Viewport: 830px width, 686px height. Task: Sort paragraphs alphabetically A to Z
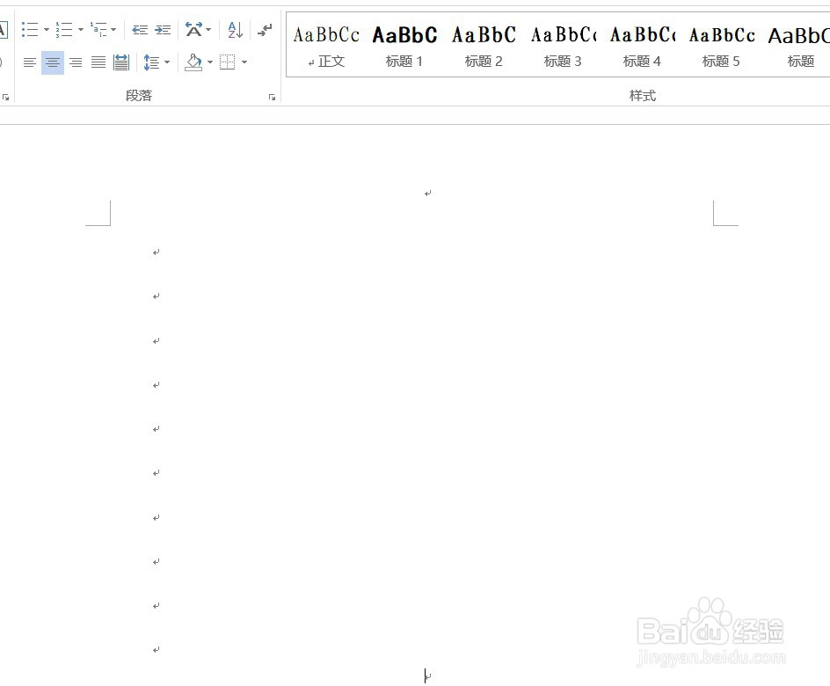[235, 30]
